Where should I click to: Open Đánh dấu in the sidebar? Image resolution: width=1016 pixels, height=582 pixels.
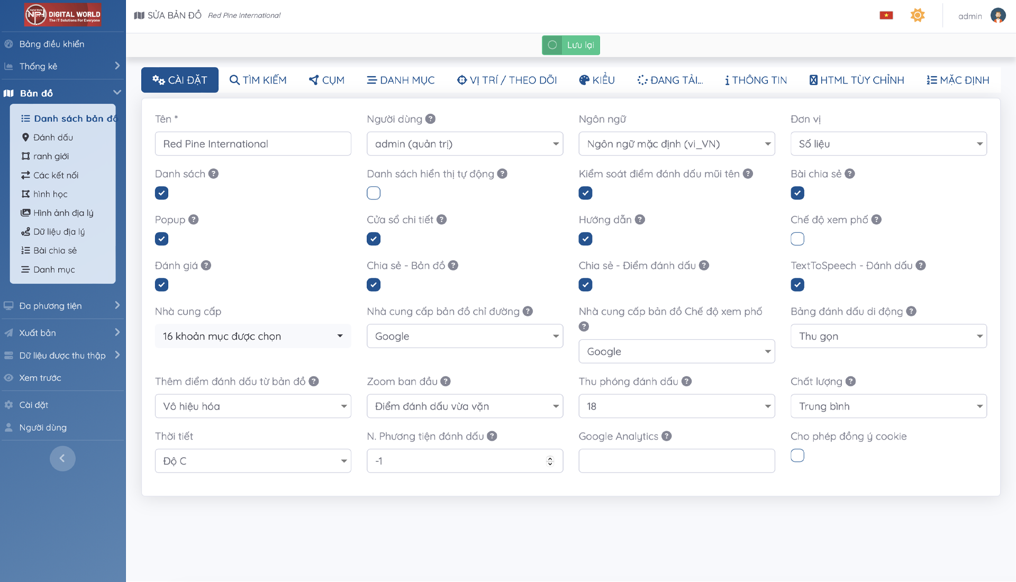[53, 138]
